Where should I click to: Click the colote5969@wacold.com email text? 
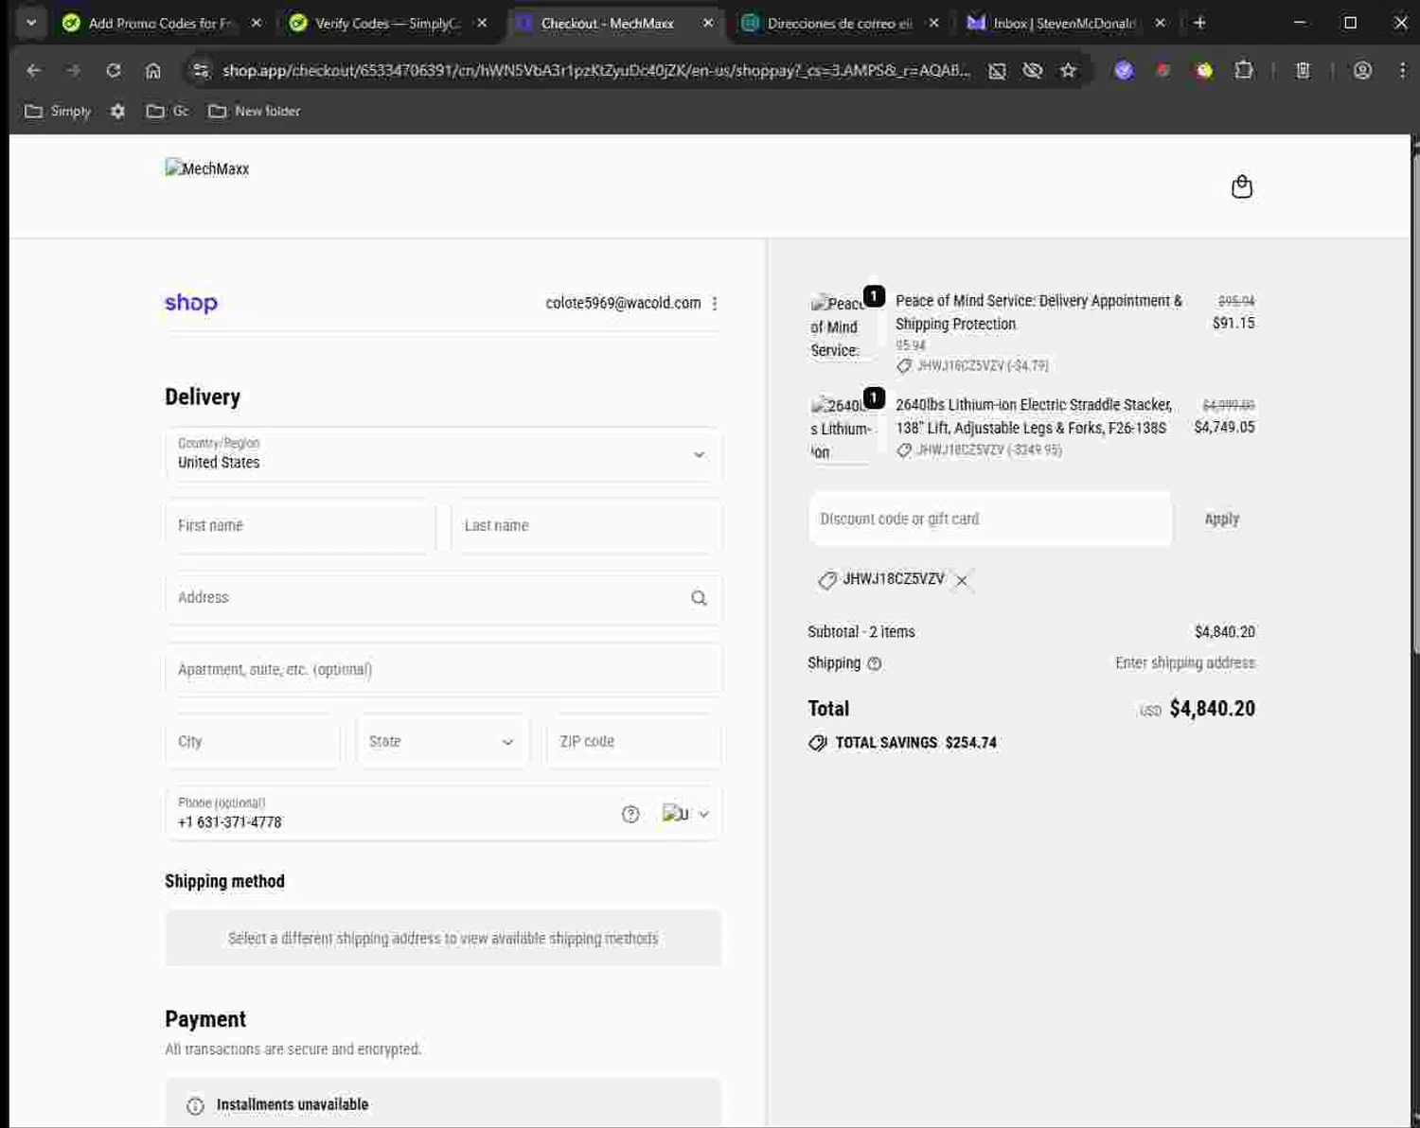click(623, 303)
